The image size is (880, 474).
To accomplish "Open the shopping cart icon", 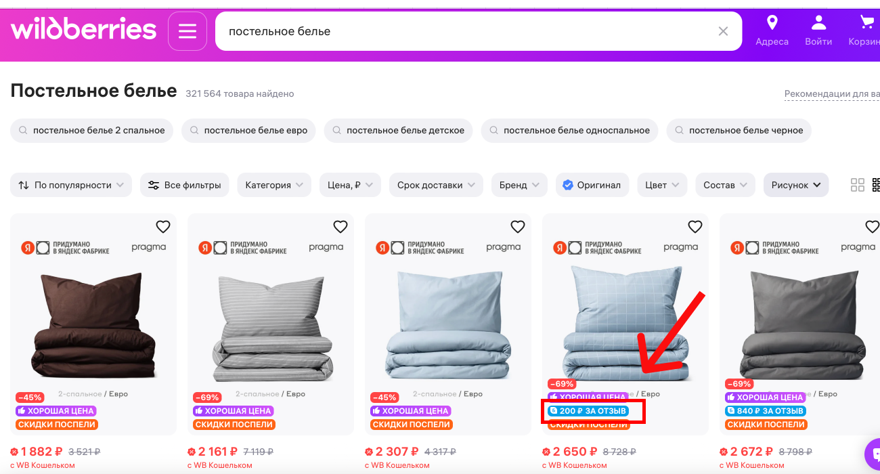I will click(x=866, y=23).
